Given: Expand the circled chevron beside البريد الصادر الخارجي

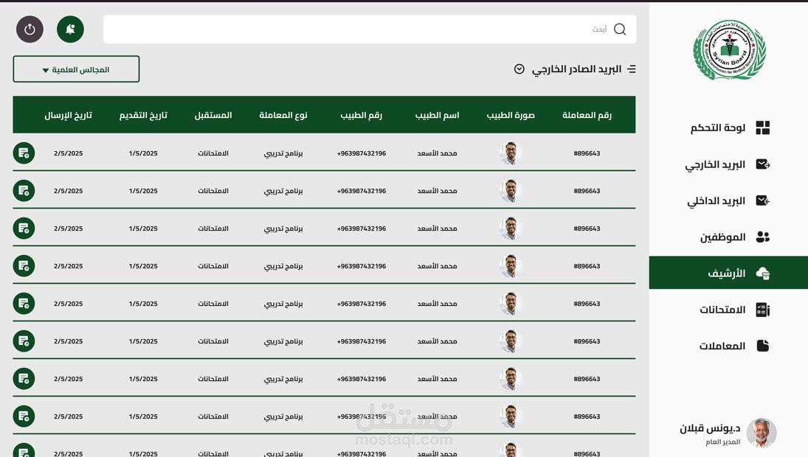Looking at the screenshot, I should [x=519, y=69].
